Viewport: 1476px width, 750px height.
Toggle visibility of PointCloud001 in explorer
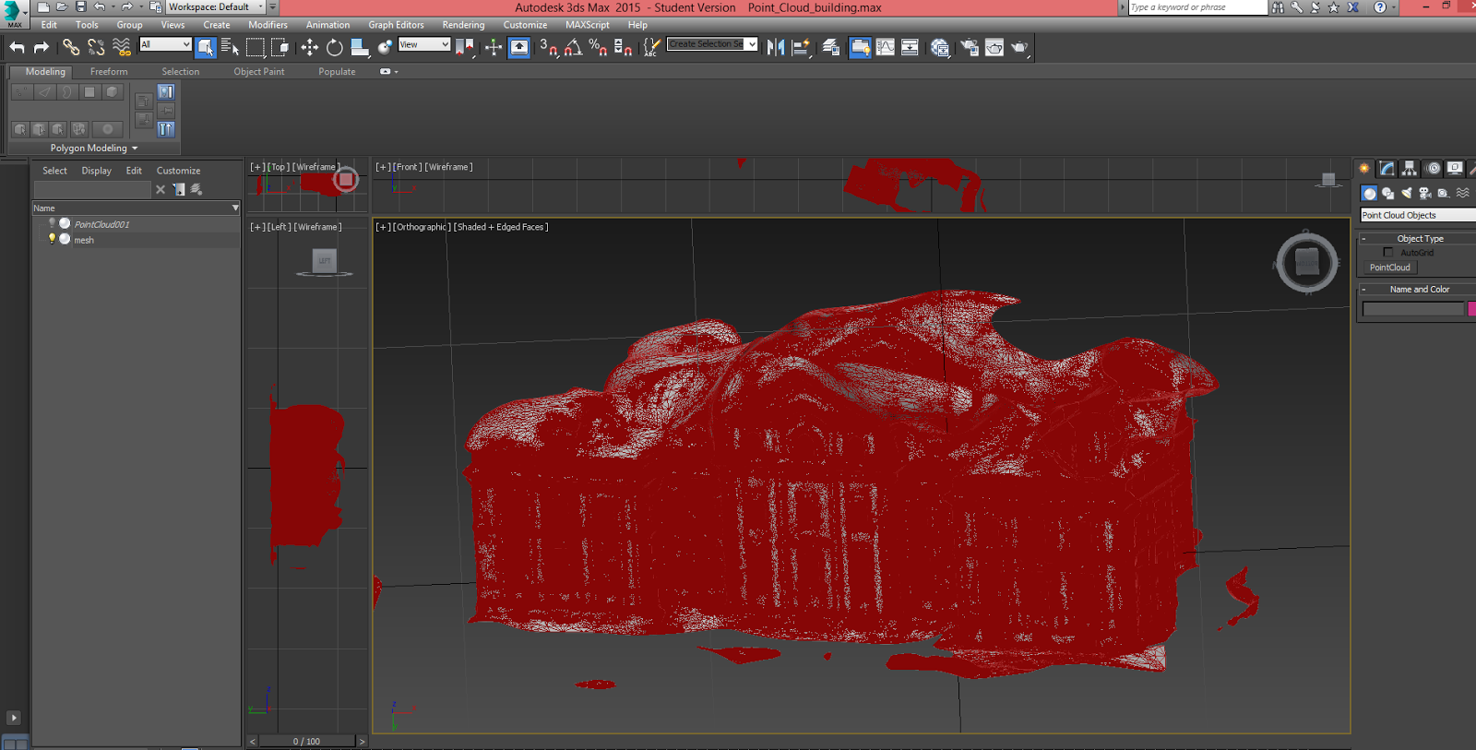click(52, 223)
